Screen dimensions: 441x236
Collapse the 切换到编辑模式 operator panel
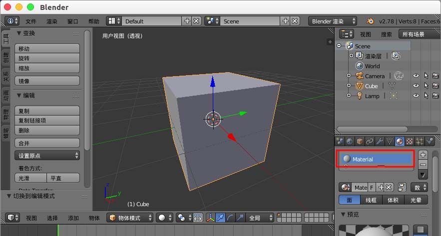pos(9,196)
